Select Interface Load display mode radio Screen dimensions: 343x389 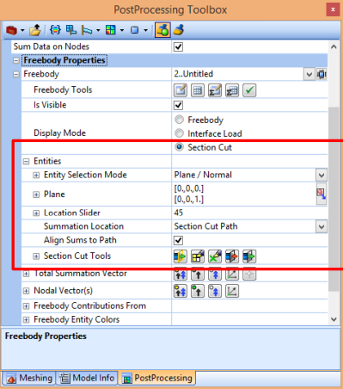179,133
